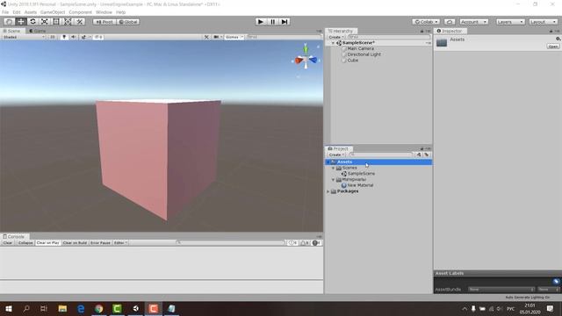Open the cloud Services button
The height and width of the screenshot is (316, 562).
click(450, 22)
